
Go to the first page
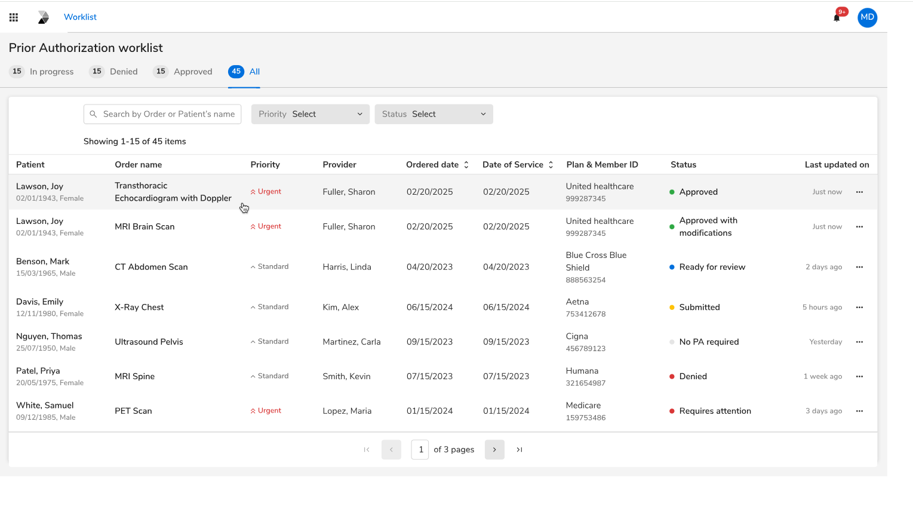point(367,450)
